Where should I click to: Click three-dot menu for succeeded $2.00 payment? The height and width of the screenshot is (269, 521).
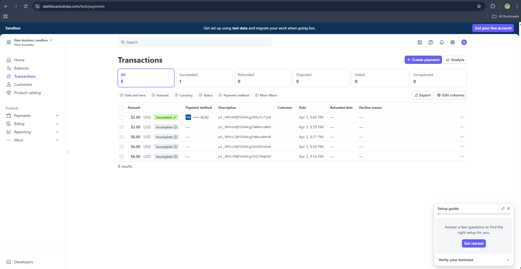[x=462, y=117]
